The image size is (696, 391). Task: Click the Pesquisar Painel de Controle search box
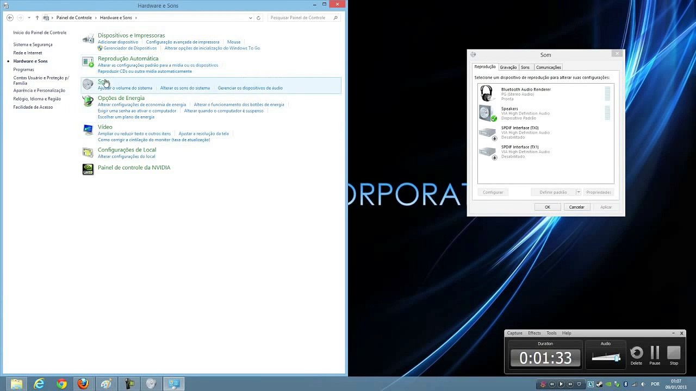304,17
